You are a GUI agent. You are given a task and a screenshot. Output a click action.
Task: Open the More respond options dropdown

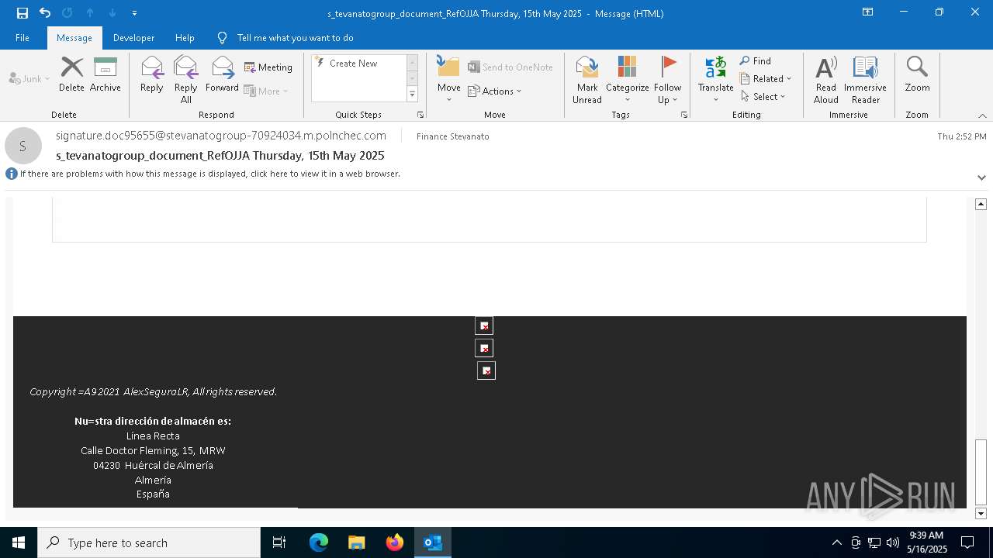point(266,91)
